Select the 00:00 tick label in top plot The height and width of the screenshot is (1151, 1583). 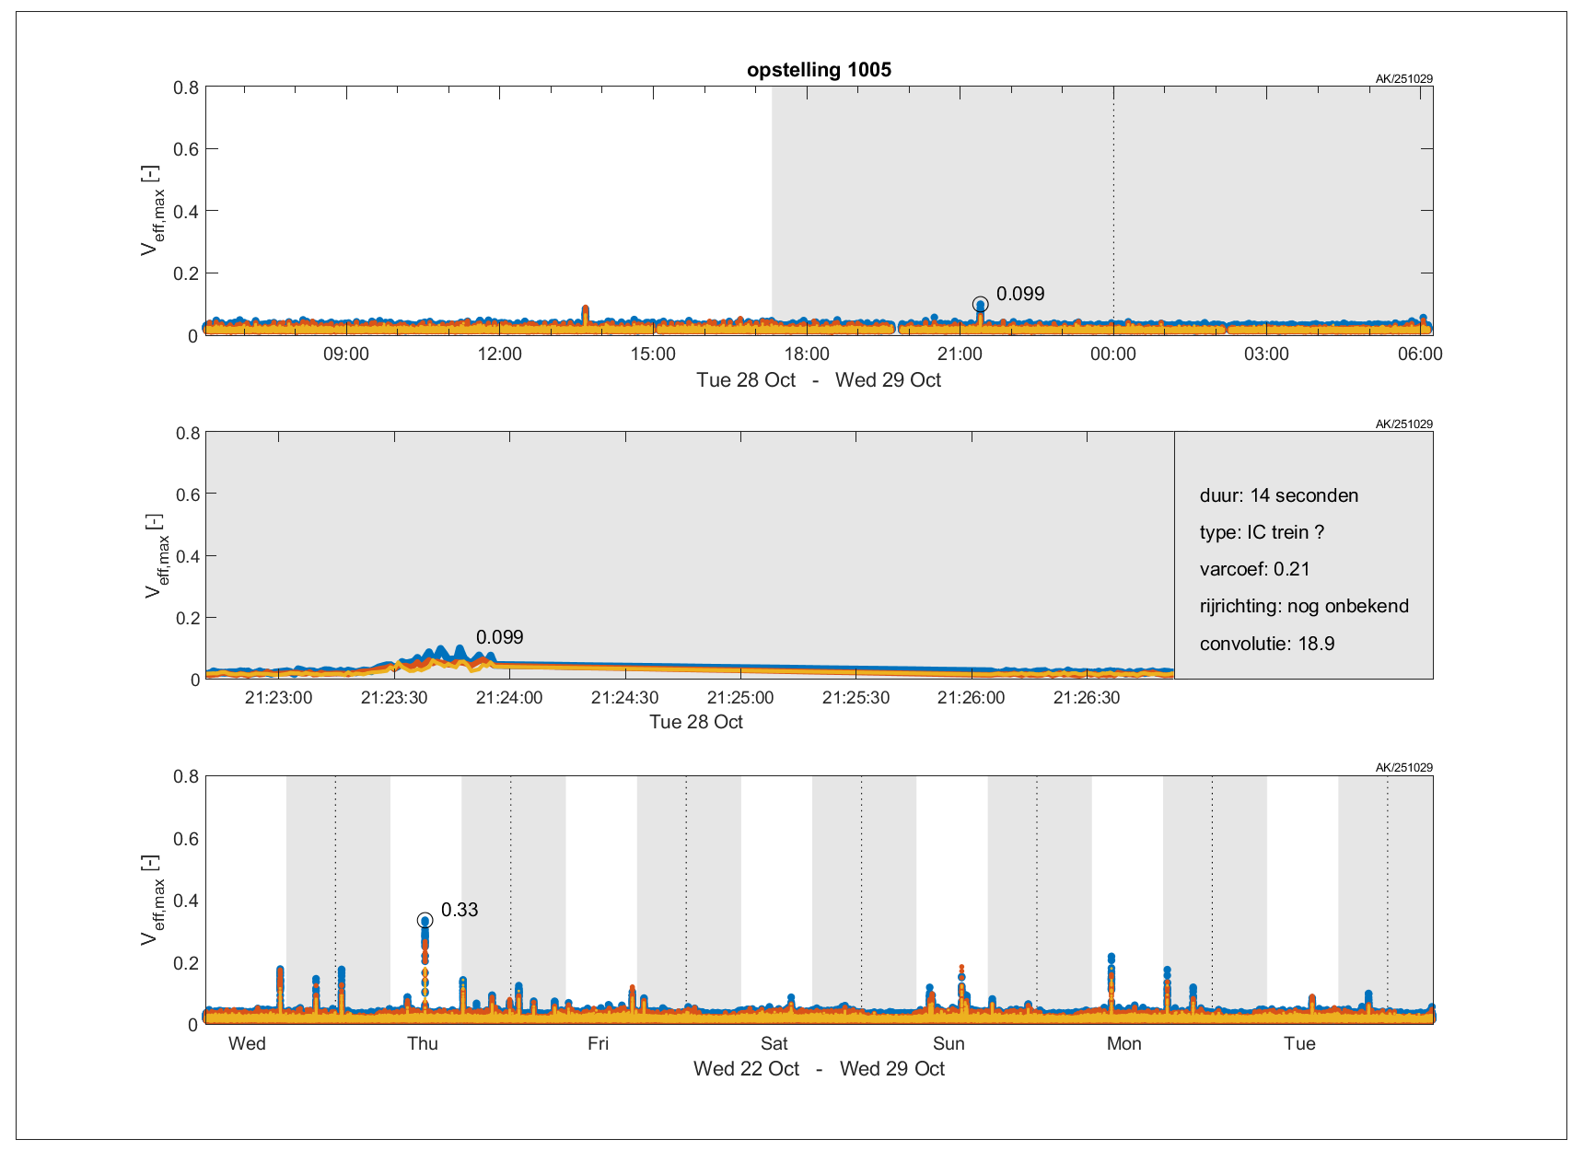[1112, 355]
